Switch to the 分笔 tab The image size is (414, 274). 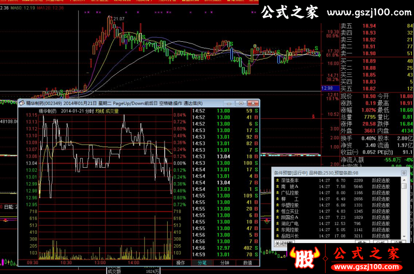[x=202, y=263]
